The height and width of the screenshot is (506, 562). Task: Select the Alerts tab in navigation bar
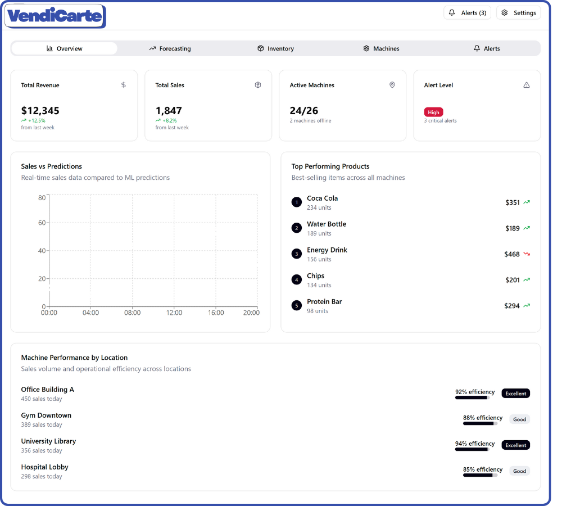487,49
